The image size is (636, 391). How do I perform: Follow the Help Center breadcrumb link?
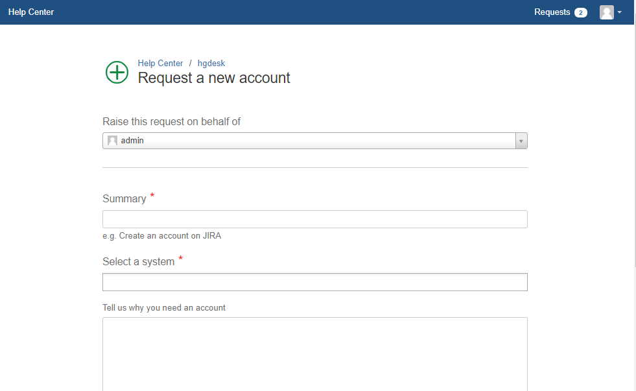(x=160, y=64)
